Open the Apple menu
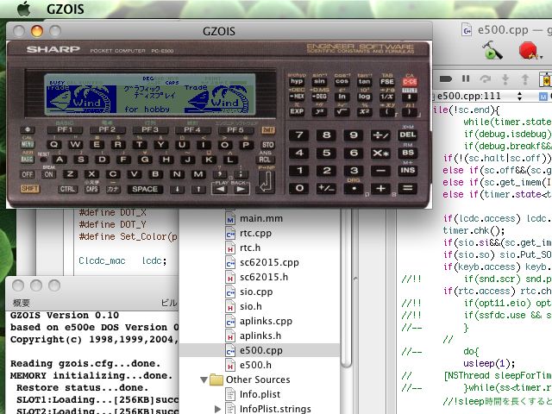 23,9
